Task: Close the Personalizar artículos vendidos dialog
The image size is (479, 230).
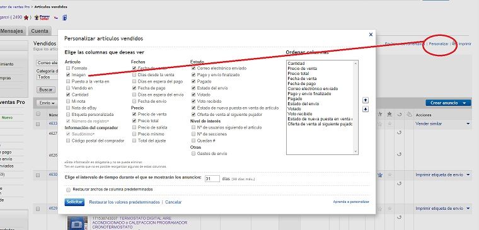Action: (371, 35)
